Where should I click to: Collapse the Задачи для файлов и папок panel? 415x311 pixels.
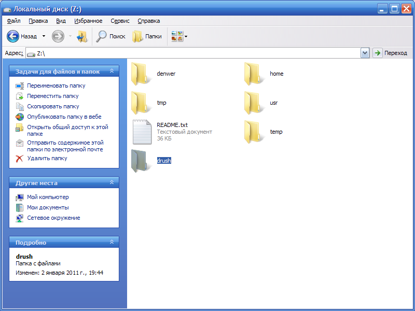(x=112, y=71)
